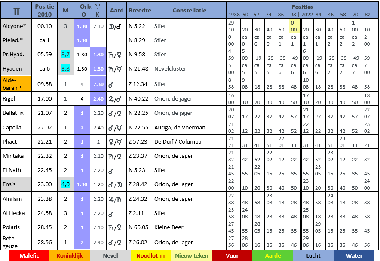380x261 pixels.
Task: Select the Mars symbol in Aldebaran row
Action: pos(111,85)
